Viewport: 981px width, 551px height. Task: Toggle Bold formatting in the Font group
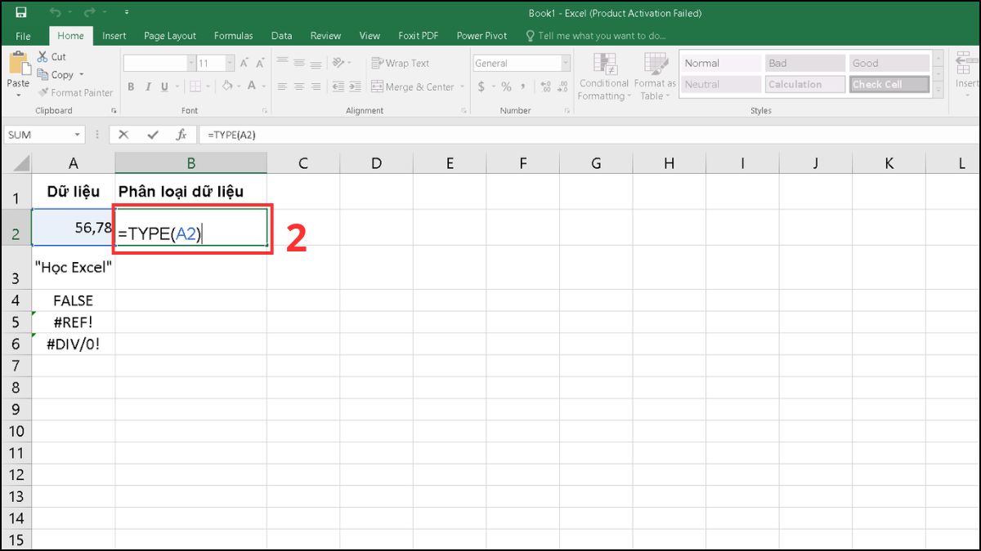click(131, 86)
